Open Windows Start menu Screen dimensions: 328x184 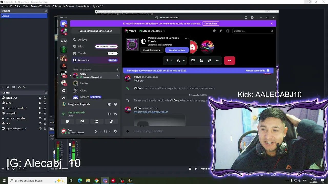tap(4, 181)
